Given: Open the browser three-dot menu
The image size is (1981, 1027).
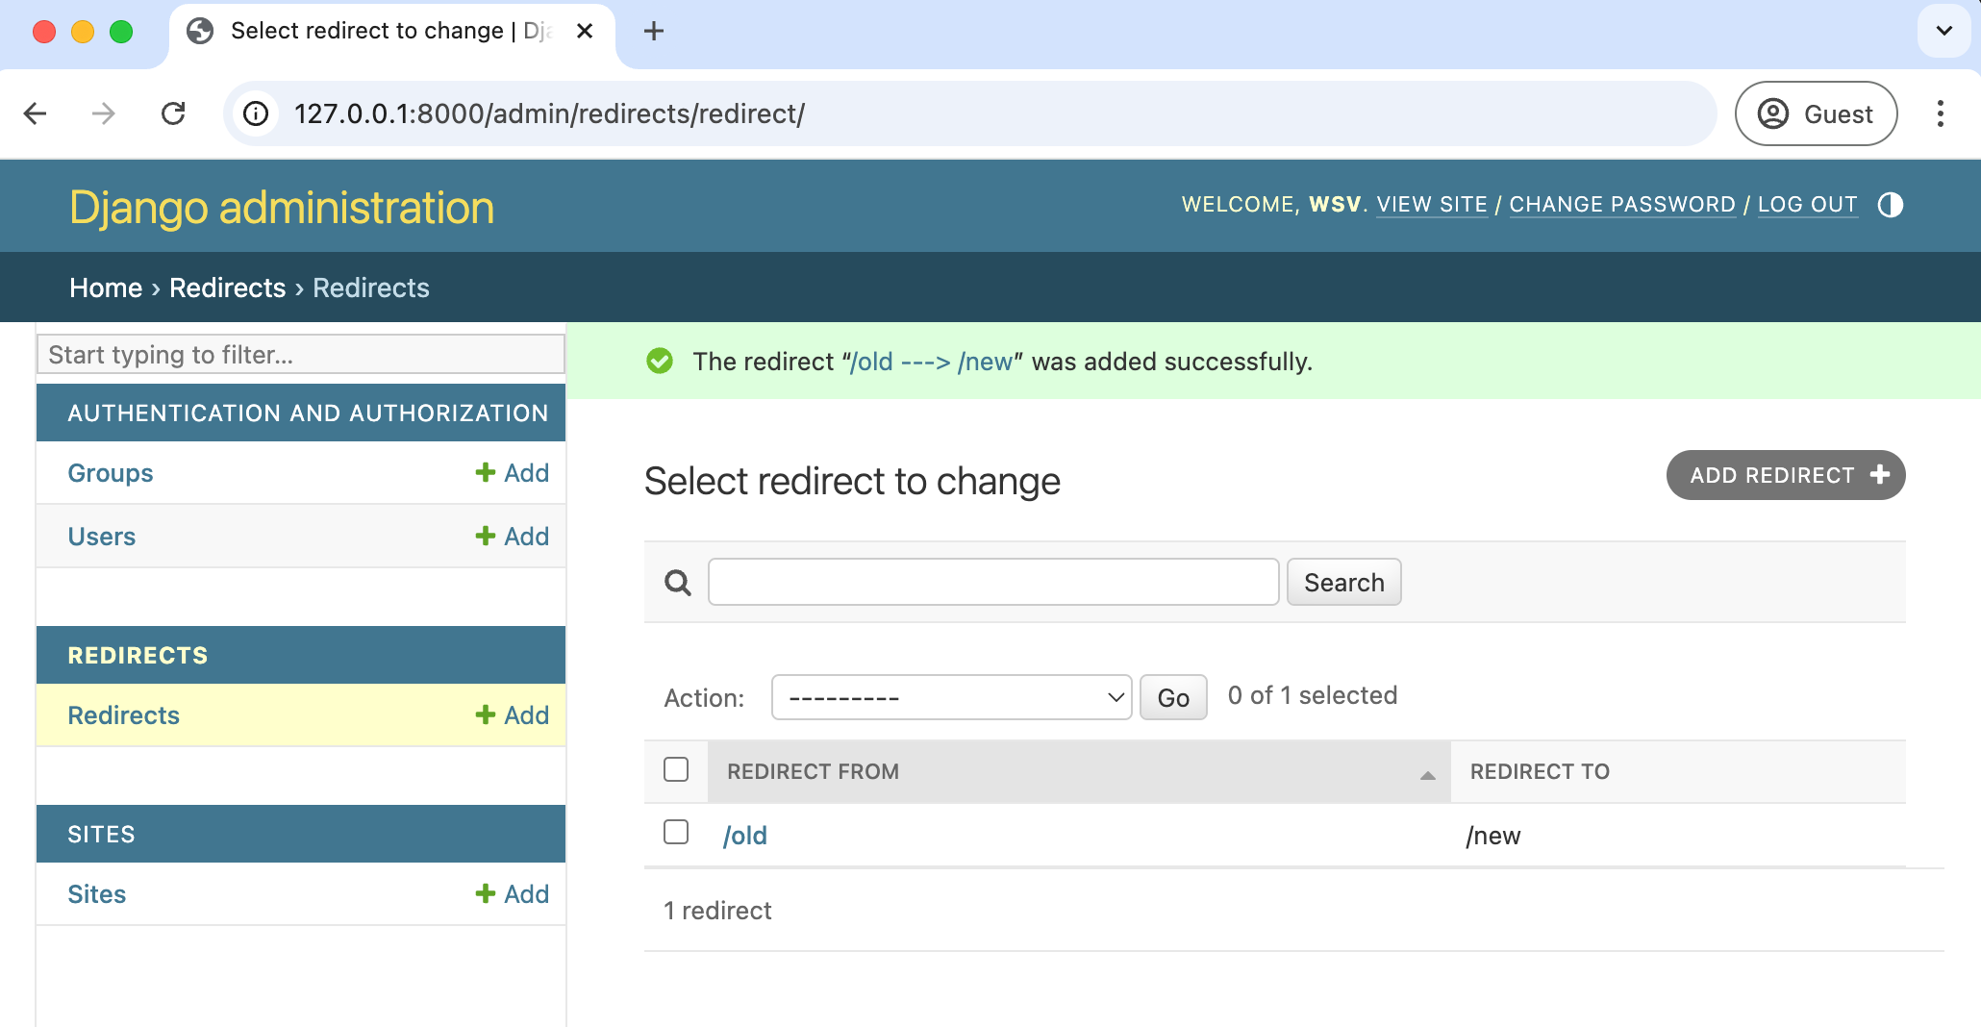Looking at the screenshot, I should (x=1940, y=113).
